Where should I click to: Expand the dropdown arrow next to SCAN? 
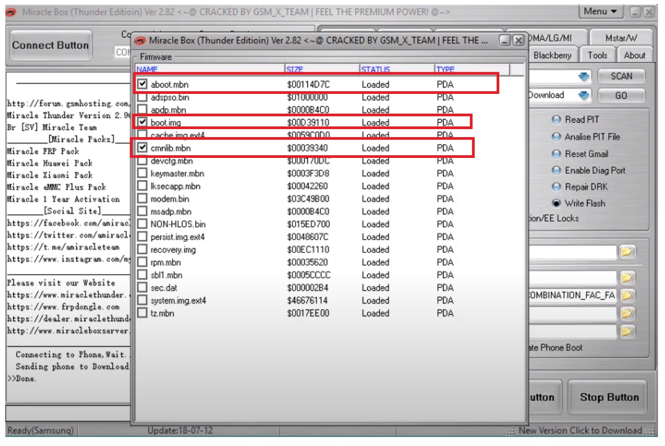(x=584, y=76)
